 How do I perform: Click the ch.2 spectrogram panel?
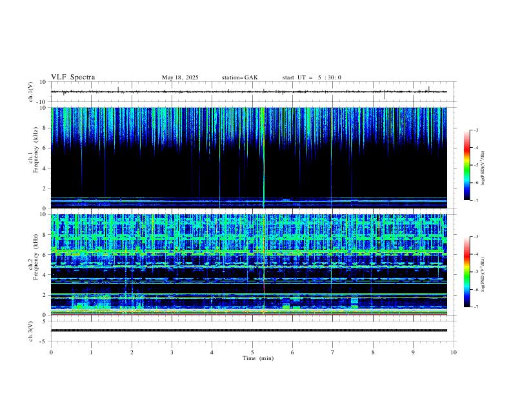coord(249,265)
